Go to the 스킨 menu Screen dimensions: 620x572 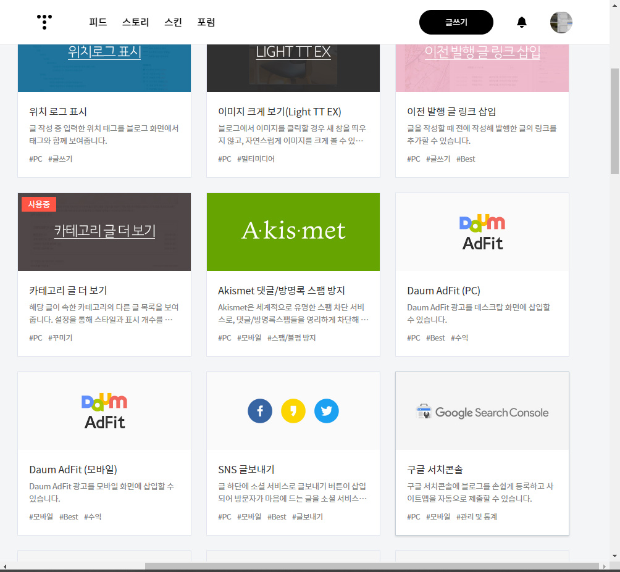click(173, 22)
